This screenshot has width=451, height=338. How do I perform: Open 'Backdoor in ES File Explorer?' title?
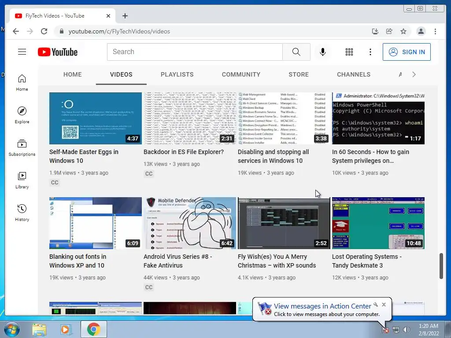184,152
